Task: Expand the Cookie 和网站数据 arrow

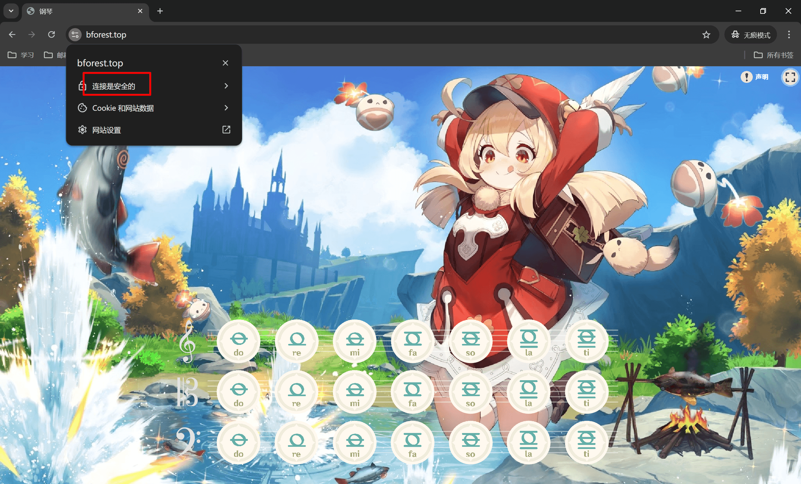Action: click(x=226, y=108)
